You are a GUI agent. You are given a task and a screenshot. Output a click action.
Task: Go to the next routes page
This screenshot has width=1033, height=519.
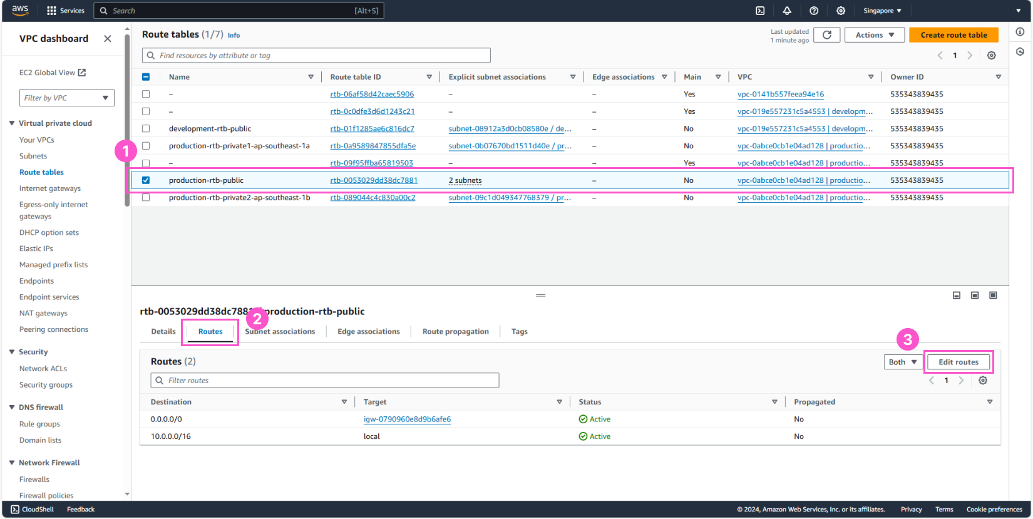[x=961, y=381]
